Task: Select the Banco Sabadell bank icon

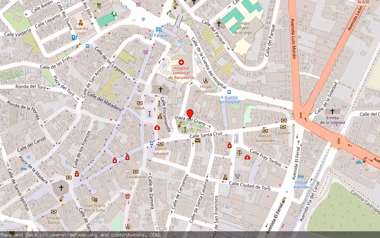Action: point(160,144)
